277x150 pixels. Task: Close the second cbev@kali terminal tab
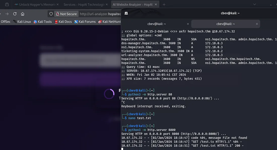[x=257, y=24]
